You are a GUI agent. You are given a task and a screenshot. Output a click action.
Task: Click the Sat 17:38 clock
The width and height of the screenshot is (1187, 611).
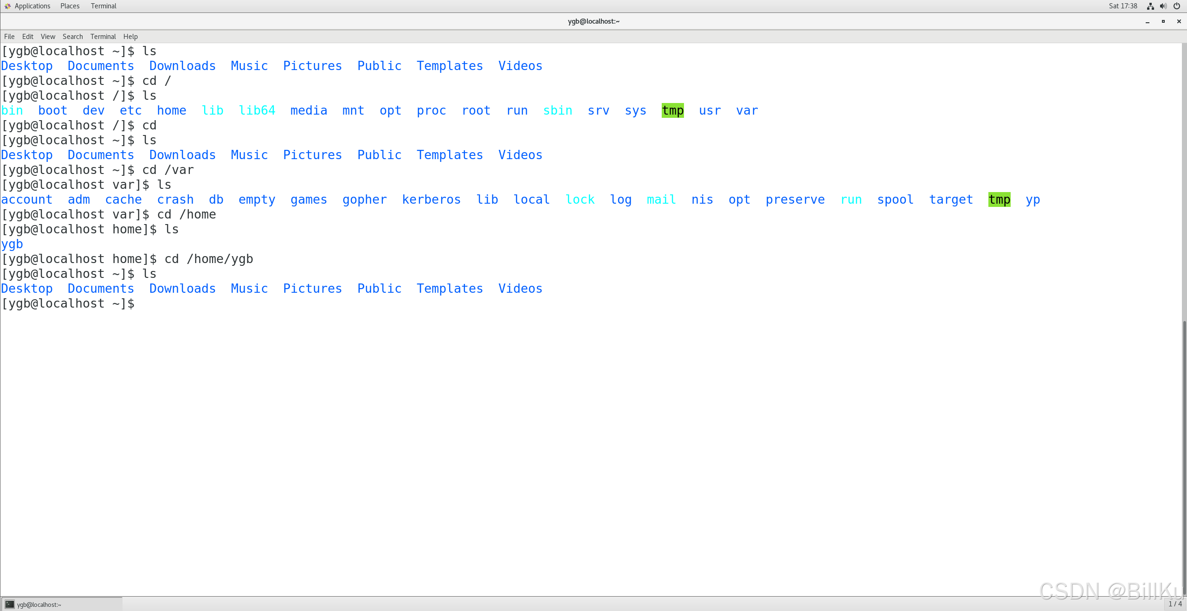click(x=1123, y=6)
